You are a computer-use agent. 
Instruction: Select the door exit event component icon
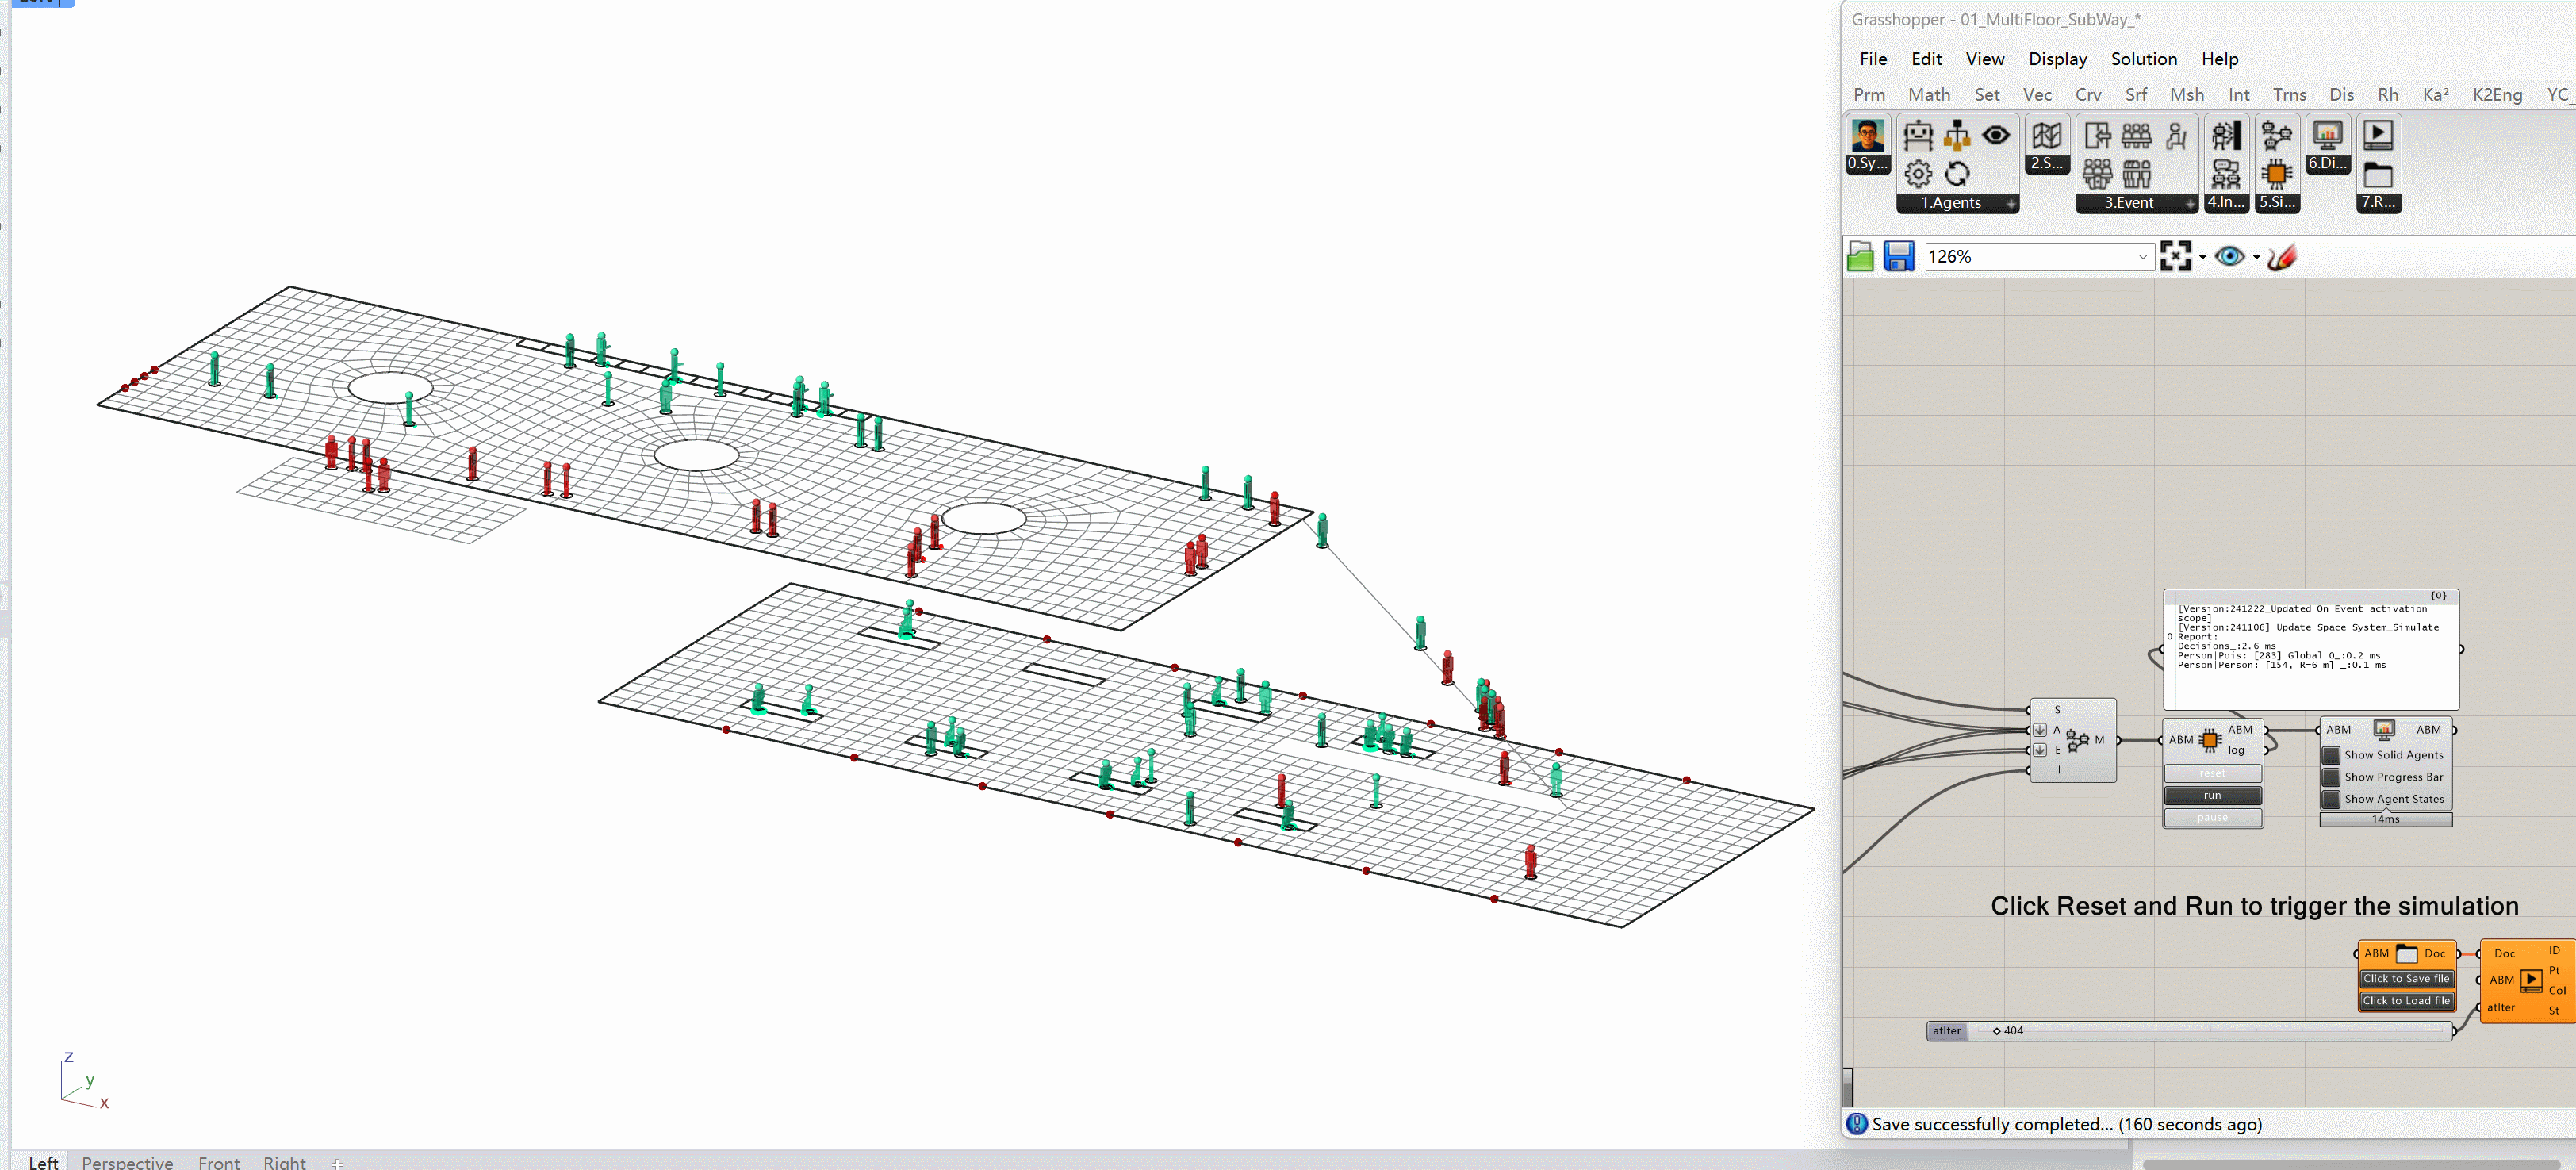(2097, 135)
